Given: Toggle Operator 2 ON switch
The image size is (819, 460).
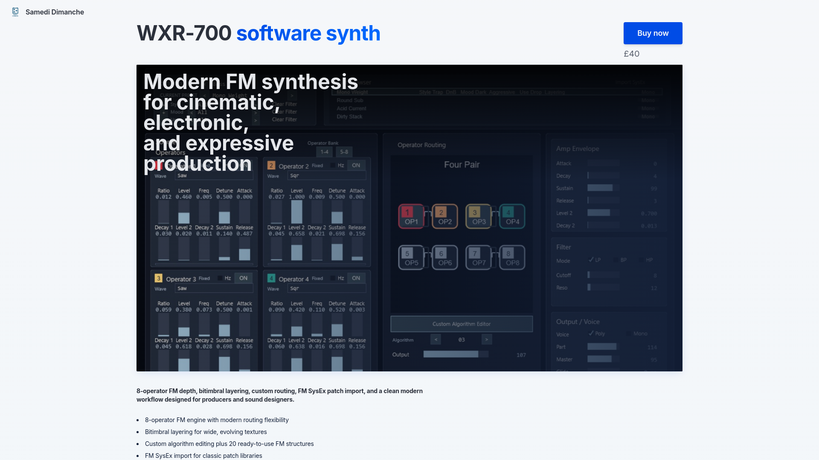Looking at the screenshot, I should click(x=356, y=165).
